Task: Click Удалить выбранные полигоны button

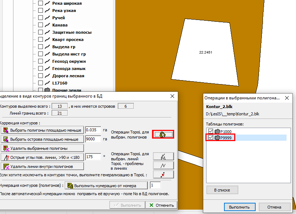Action: coord(42,148)
